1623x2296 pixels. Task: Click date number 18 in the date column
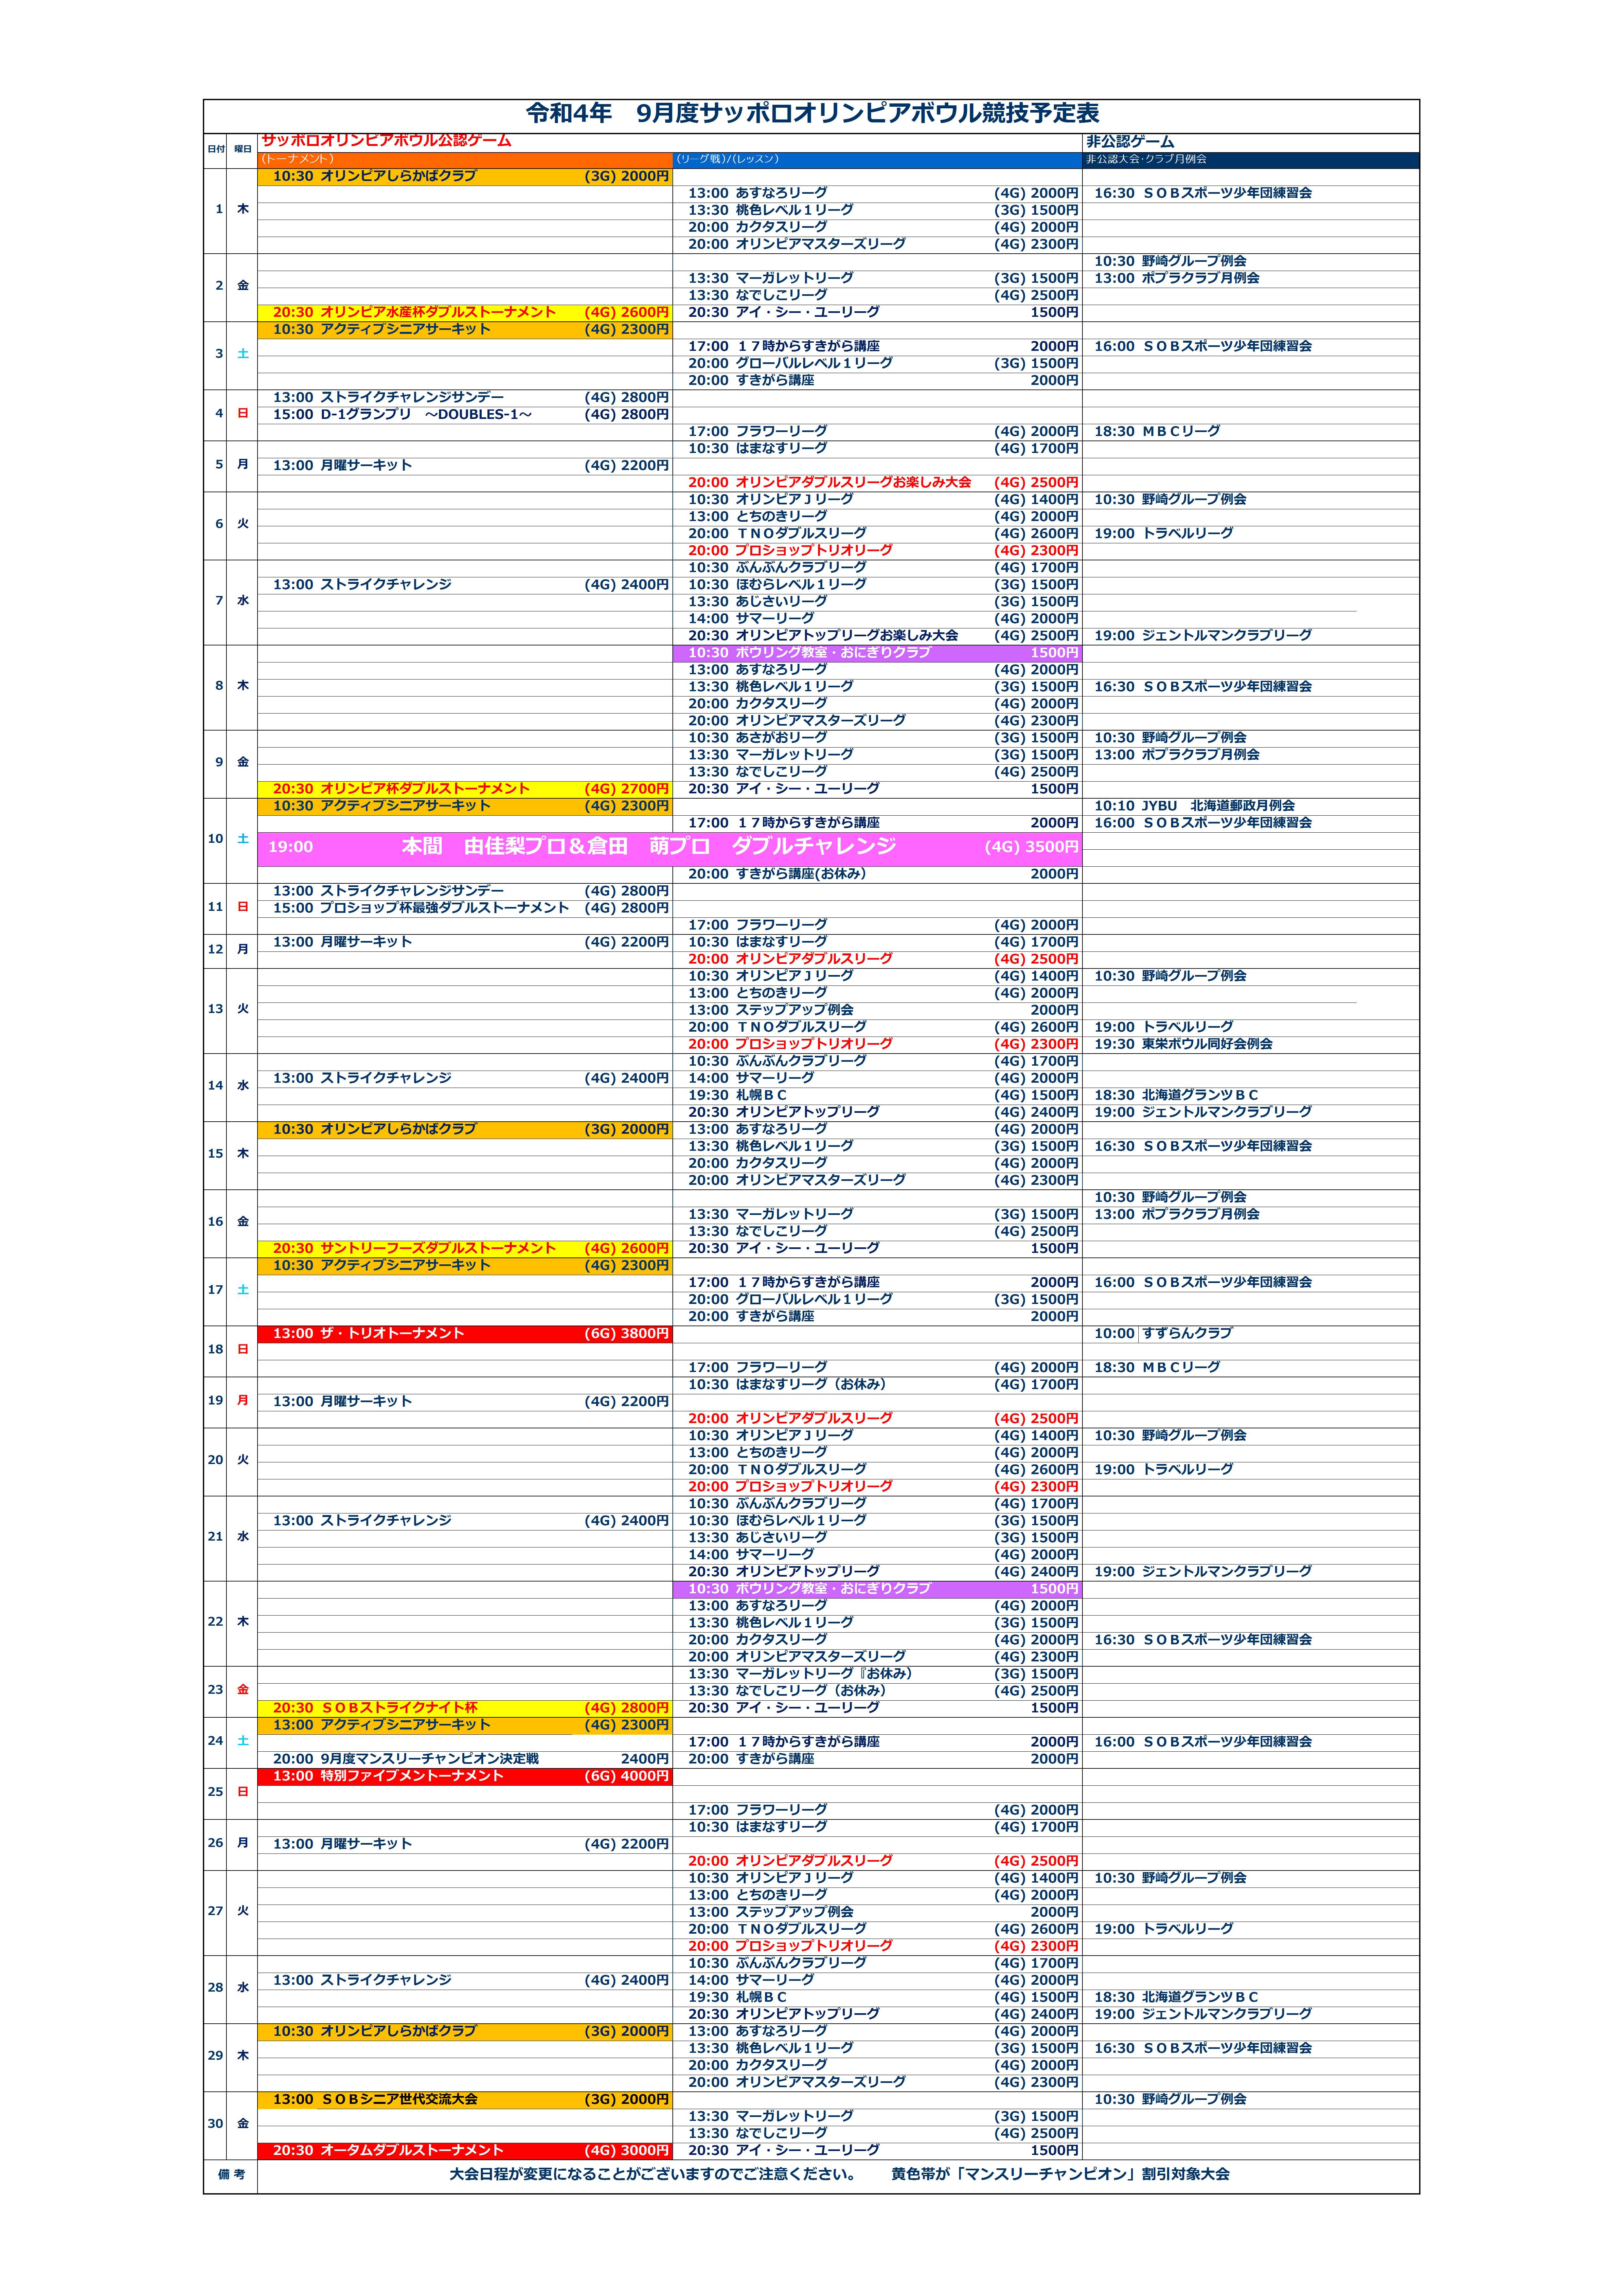[215, 1350]
